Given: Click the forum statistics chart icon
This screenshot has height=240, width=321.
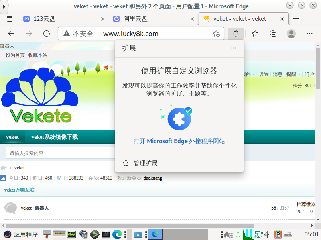Looking at the screenshot, I should 3,178.
